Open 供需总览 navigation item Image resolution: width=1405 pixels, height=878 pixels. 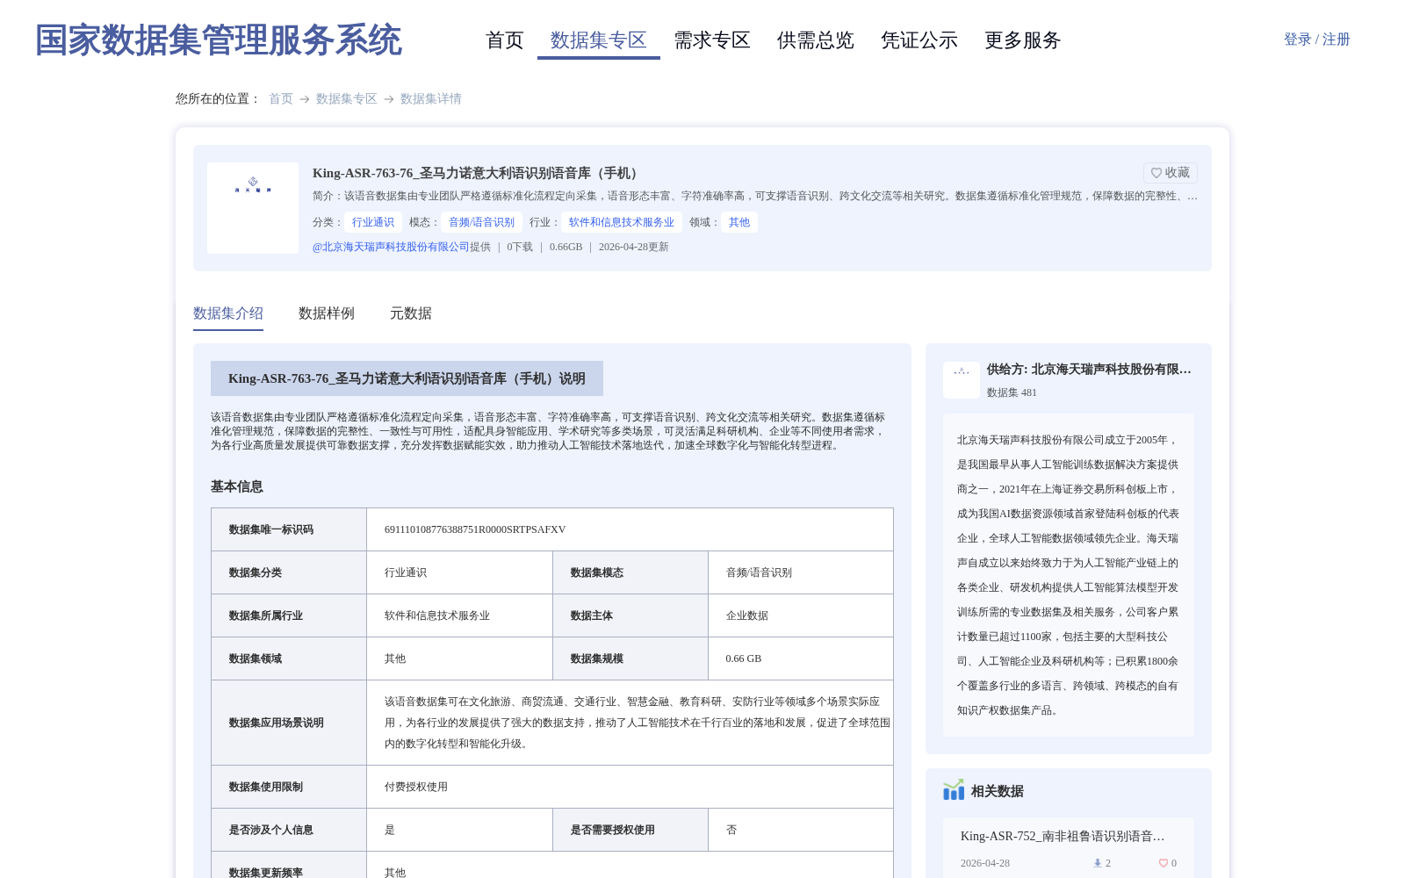coord(816,40)
